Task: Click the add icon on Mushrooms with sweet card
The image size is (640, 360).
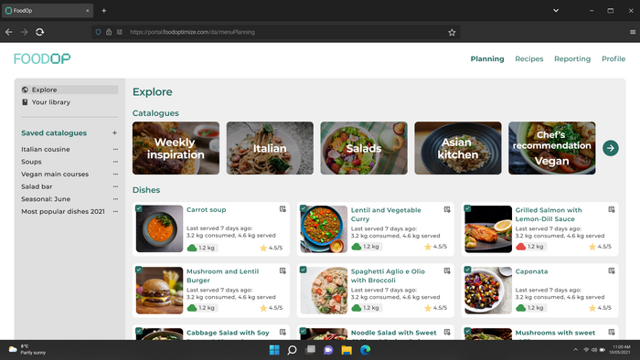Action: (x=612, y=333)
